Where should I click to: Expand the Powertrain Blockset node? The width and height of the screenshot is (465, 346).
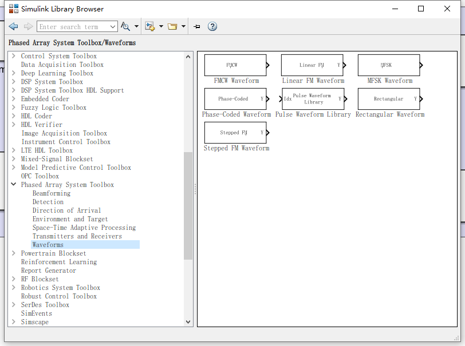(x=13, y=253)
